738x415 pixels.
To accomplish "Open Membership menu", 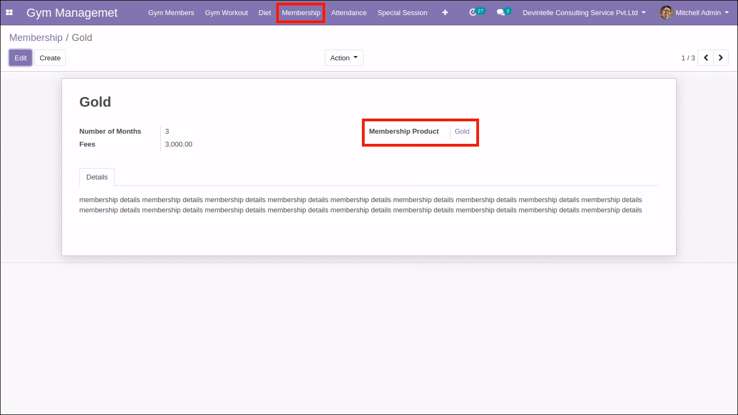I will (301, 12).
